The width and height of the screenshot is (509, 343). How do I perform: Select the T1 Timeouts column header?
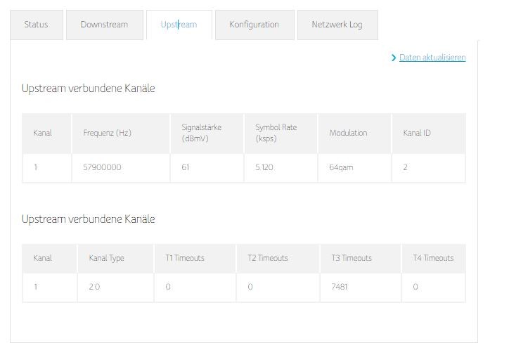(x=185, y=258)
